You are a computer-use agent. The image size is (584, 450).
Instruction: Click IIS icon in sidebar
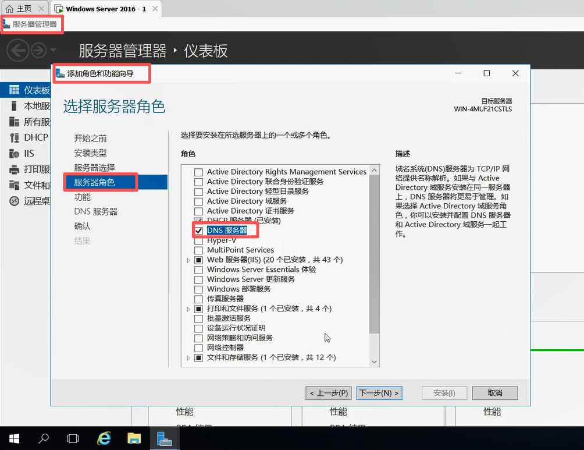point(14,154)
